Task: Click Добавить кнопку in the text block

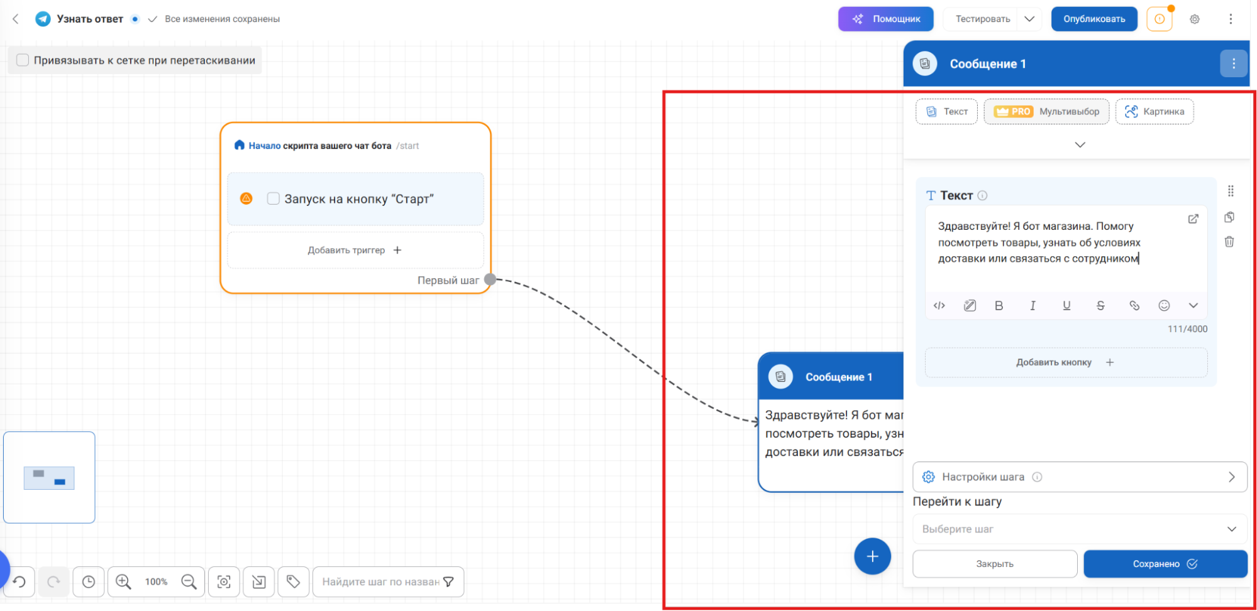Action: pyautogui.click(x=1066, y=362)
